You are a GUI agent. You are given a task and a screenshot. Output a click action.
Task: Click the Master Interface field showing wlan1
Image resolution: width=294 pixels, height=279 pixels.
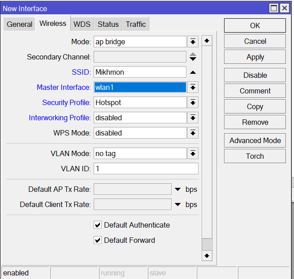coord(140,87)
